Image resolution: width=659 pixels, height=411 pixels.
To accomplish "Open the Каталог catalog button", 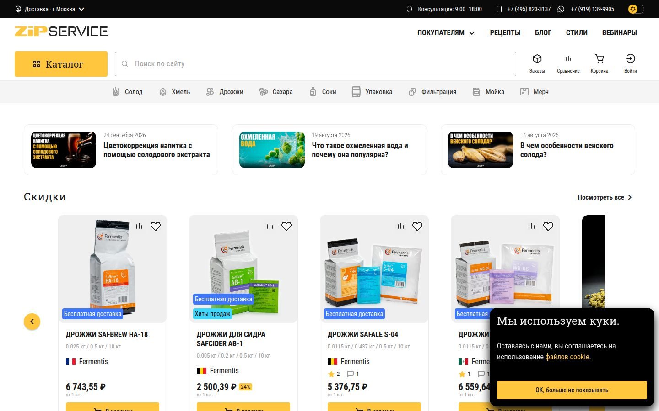I will pyautogui.click(x=61, y=64).
